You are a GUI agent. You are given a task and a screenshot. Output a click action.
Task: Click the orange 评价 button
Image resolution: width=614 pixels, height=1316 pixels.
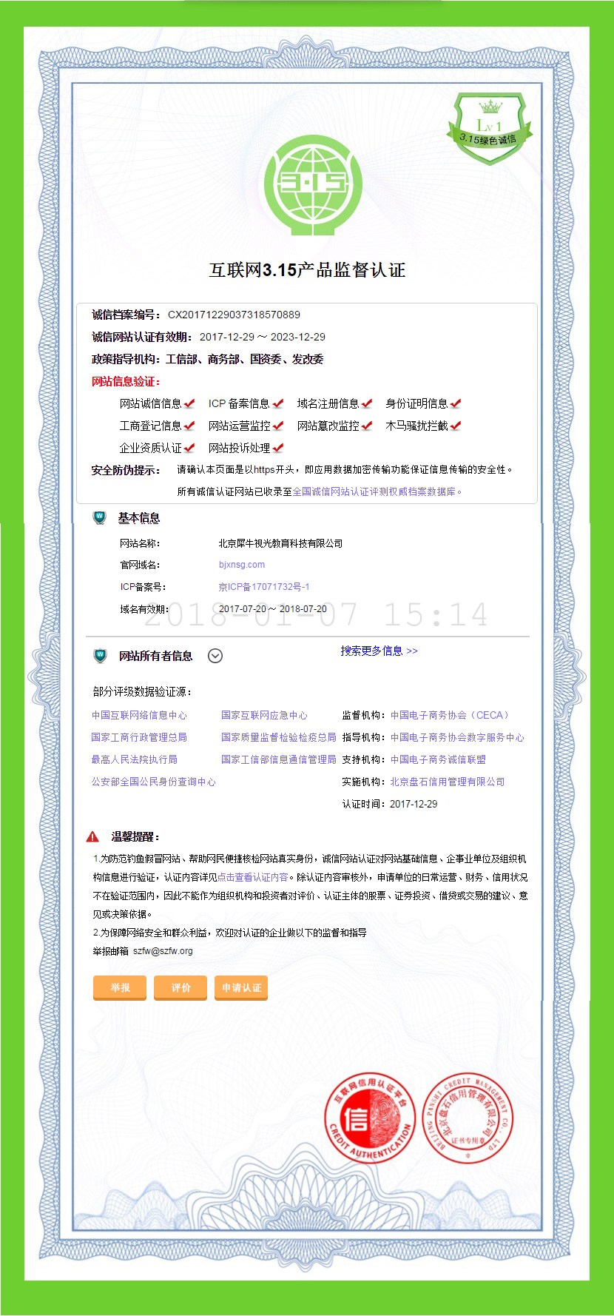[x=181, y=988]
